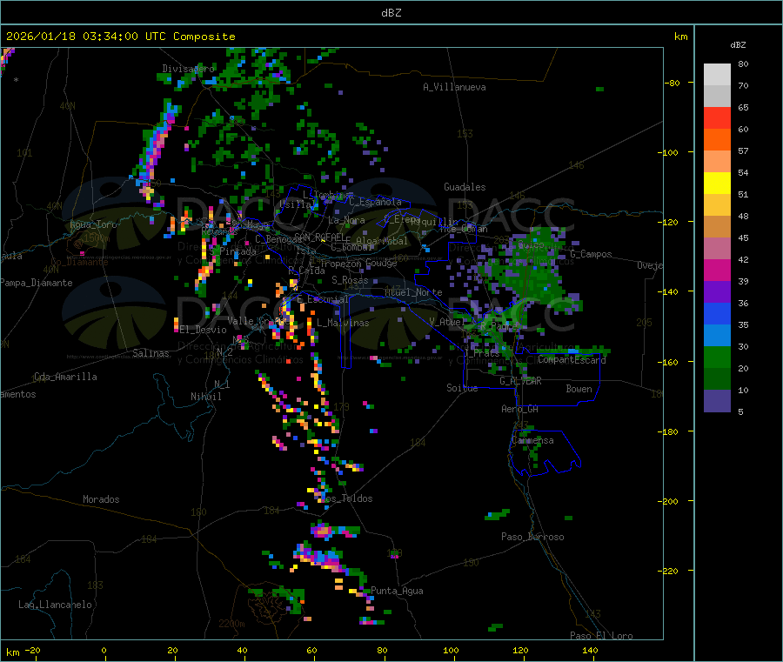Click the 120 km horizontal axis tick
The height and width of the screenshot is (662, 783).
pos(520,651)
